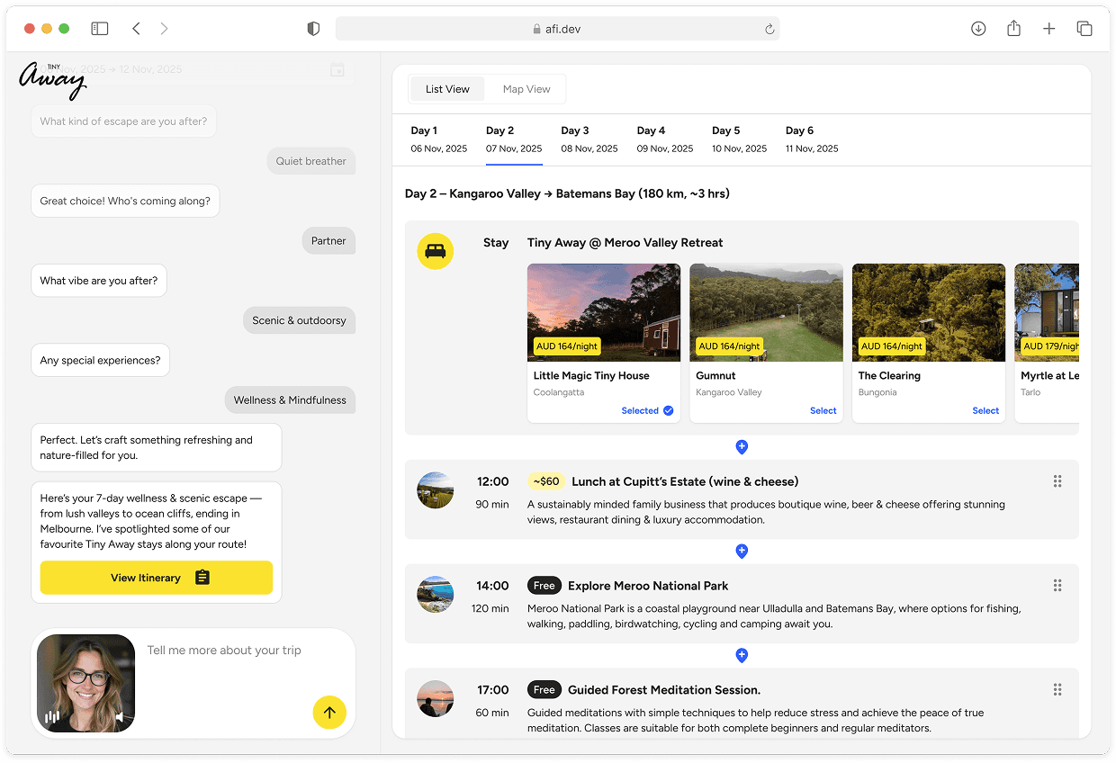Toggle the voice waveform icon on avatar
1116x763 pixels.
(x=53, y=717)
